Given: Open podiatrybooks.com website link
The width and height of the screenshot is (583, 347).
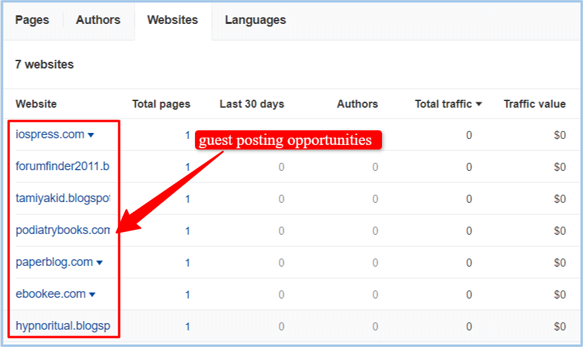Looking at the screenshot, I should point(63,231).
